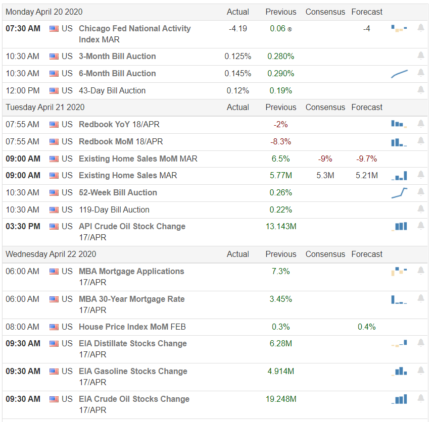Image resolution: width=432 pixels, height=422 pixels.
Task: Open the 52-Week Bill Auction line chart
Action: [399, 193]
